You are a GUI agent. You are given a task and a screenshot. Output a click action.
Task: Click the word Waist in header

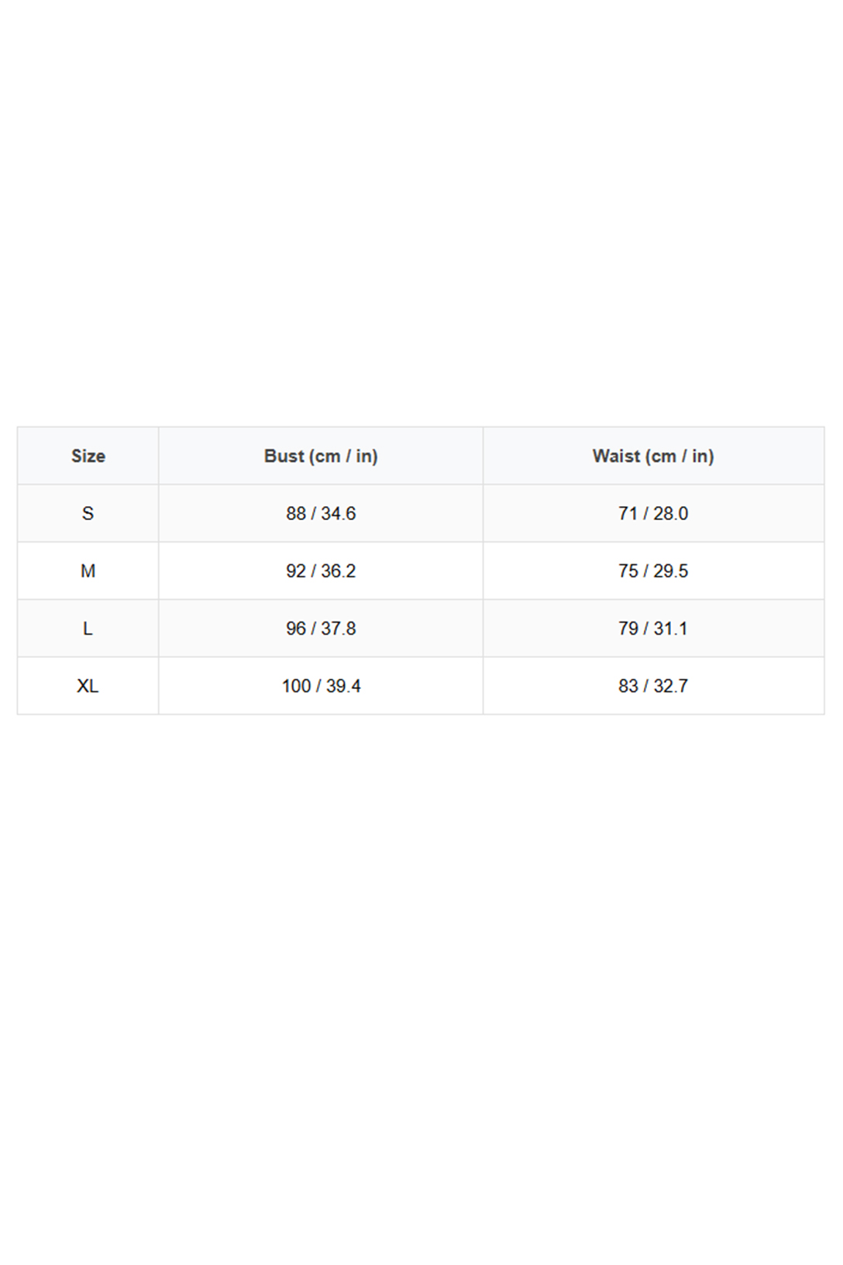tap(616, 456)
